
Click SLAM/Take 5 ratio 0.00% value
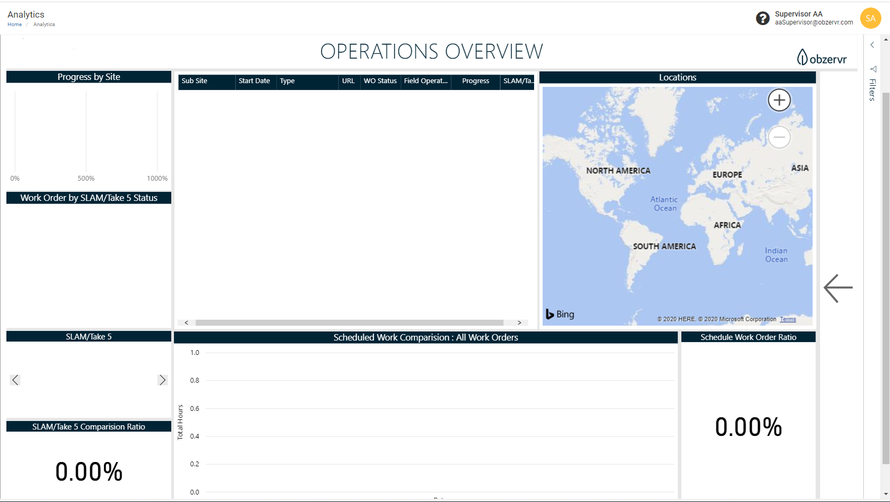point(89,472)
